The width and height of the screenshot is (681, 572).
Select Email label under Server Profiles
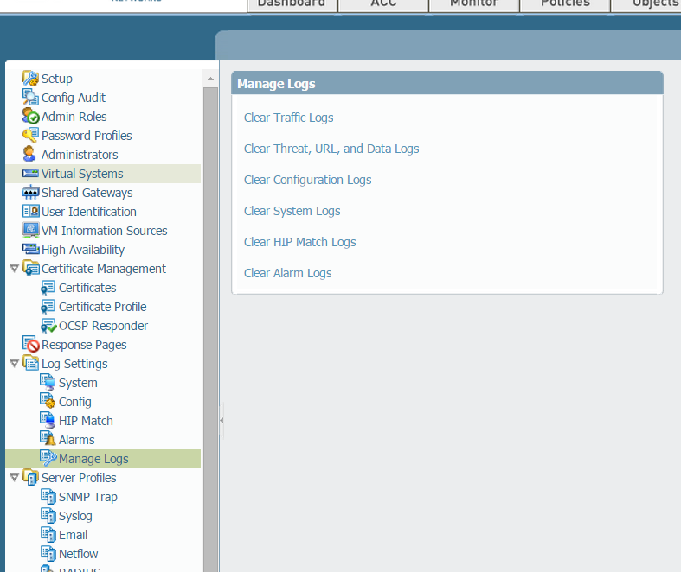[73, 535]
